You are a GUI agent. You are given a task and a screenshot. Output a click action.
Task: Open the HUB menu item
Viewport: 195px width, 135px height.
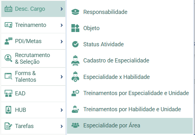(33, 110)
